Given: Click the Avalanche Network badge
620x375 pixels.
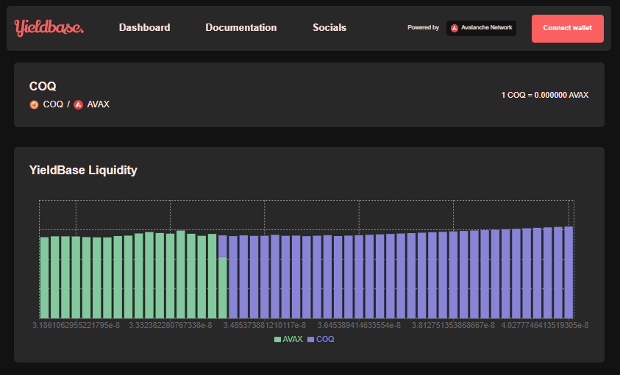Looking at the screenshot, I should (481, 28).
